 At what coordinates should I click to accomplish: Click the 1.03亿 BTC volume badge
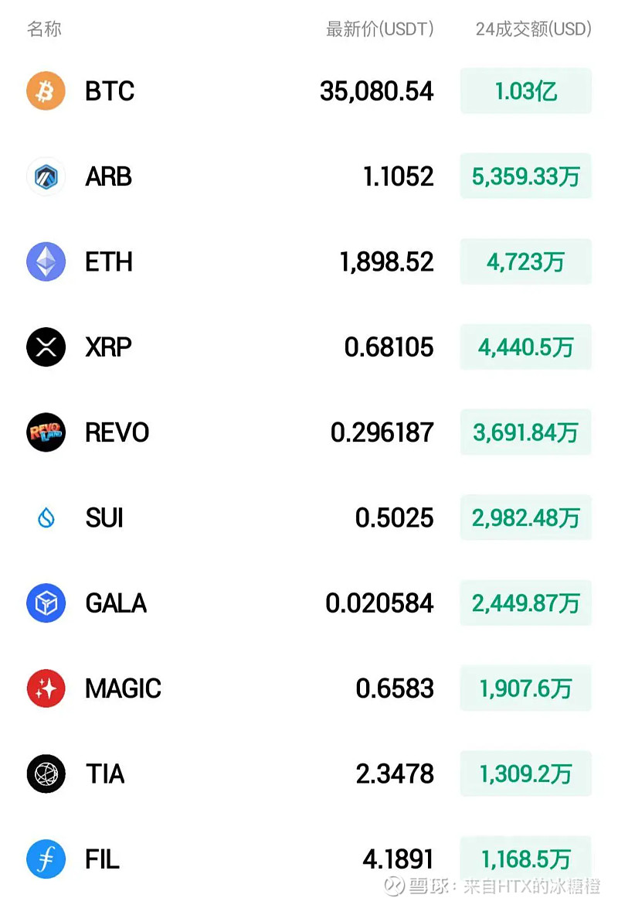(x=526, y=90)
